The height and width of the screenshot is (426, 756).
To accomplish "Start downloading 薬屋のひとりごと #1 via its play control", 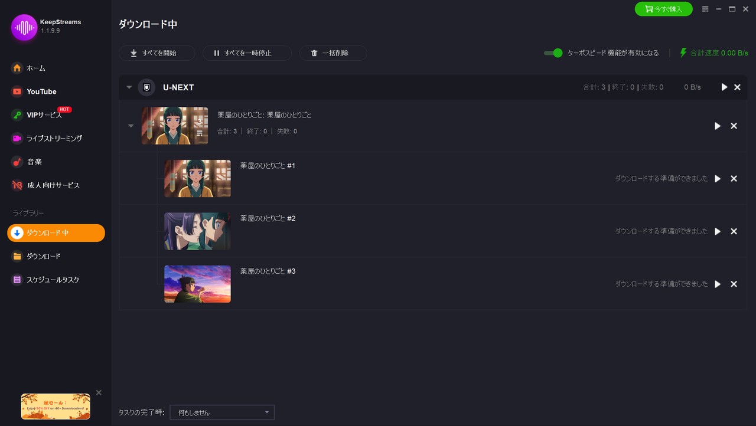I will pyautogui.click(x=717, y=178).
